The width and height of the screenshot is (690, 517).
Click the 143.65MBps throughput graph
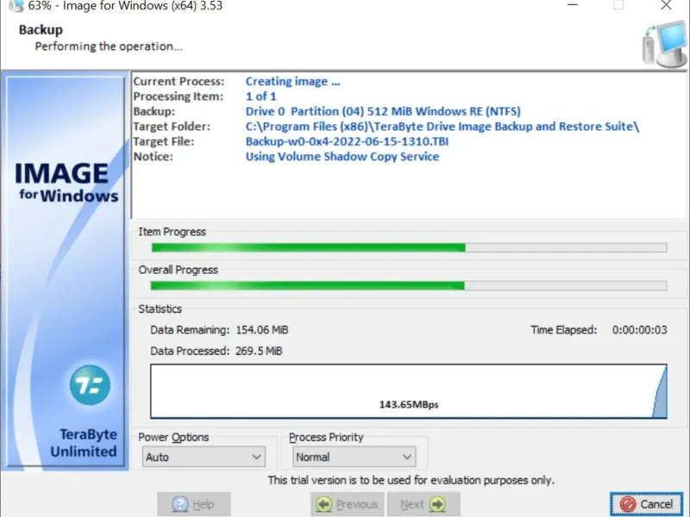point(409,391)
